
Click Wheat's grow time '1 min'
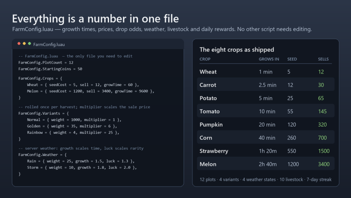click(x=265, y=72)
